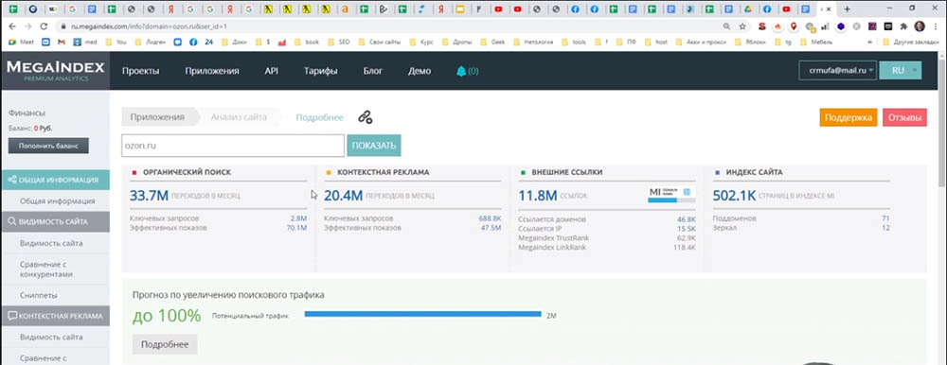The image size is (947, 365).
Task: Open Сравнение с конкурентами under Видимость сайта
Action: point(45,269)
